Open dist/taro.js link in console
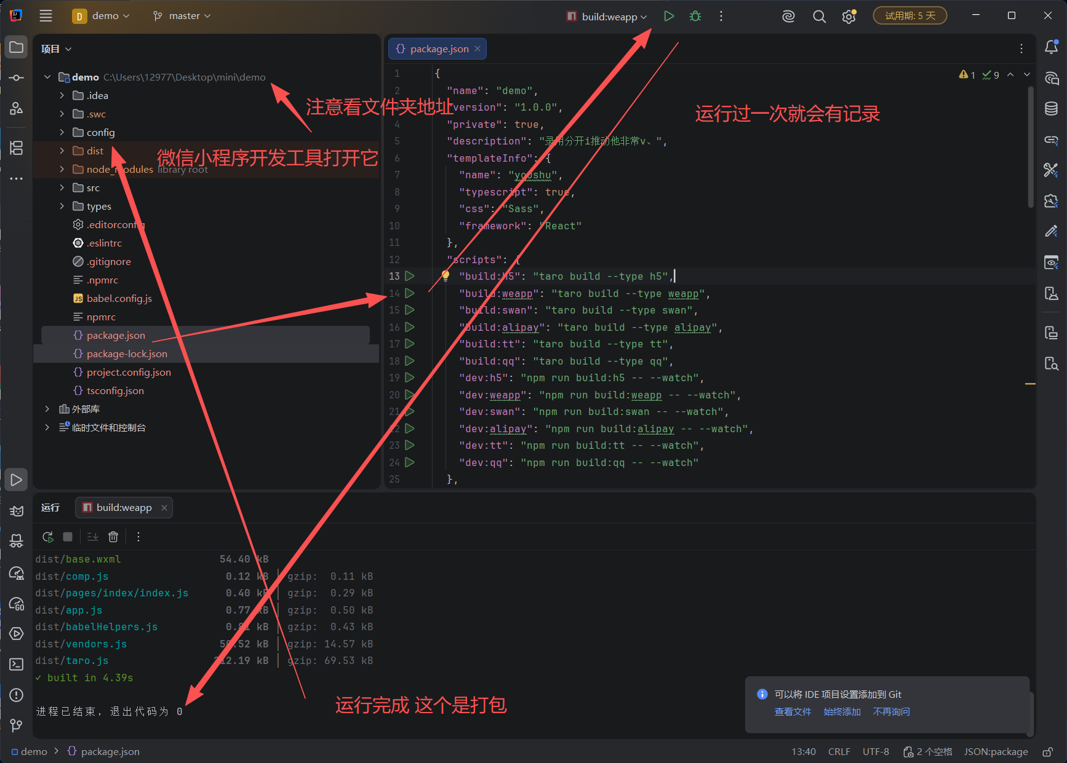 [x=72, y=661]
